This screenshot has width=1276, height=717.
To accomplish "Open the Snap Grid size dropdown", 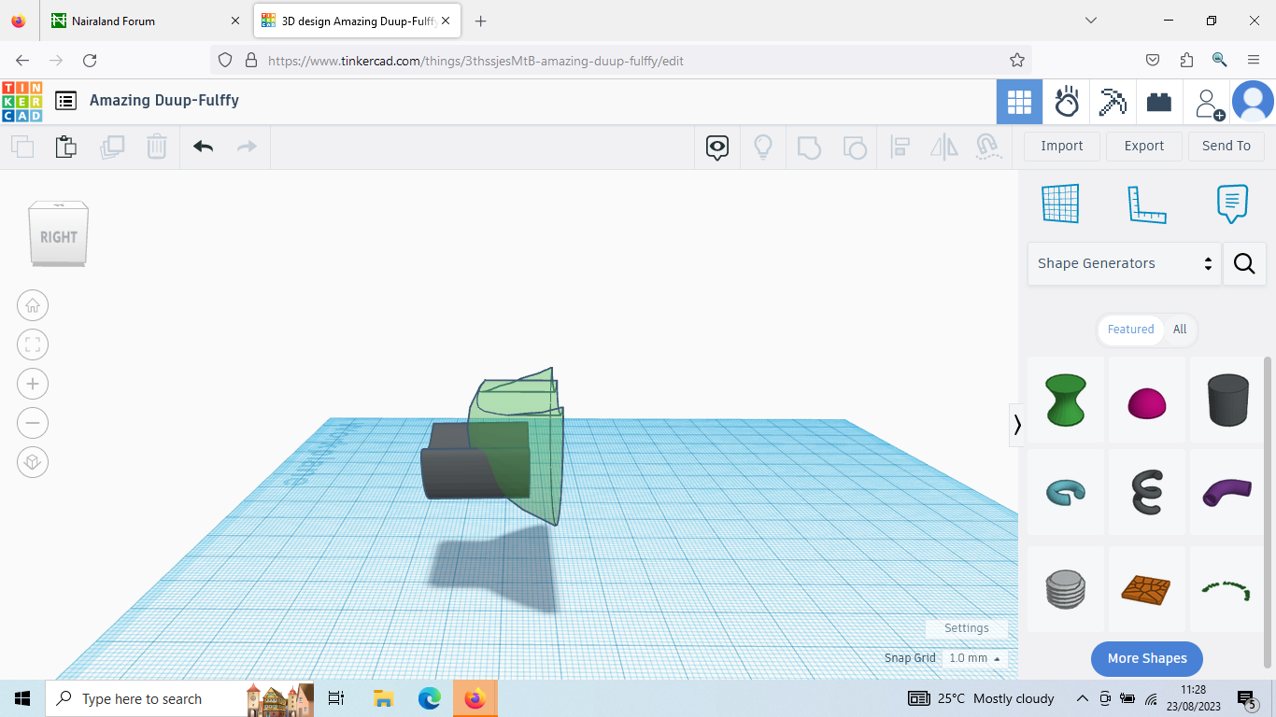I will pyautogui.click(x=973, y=658).
